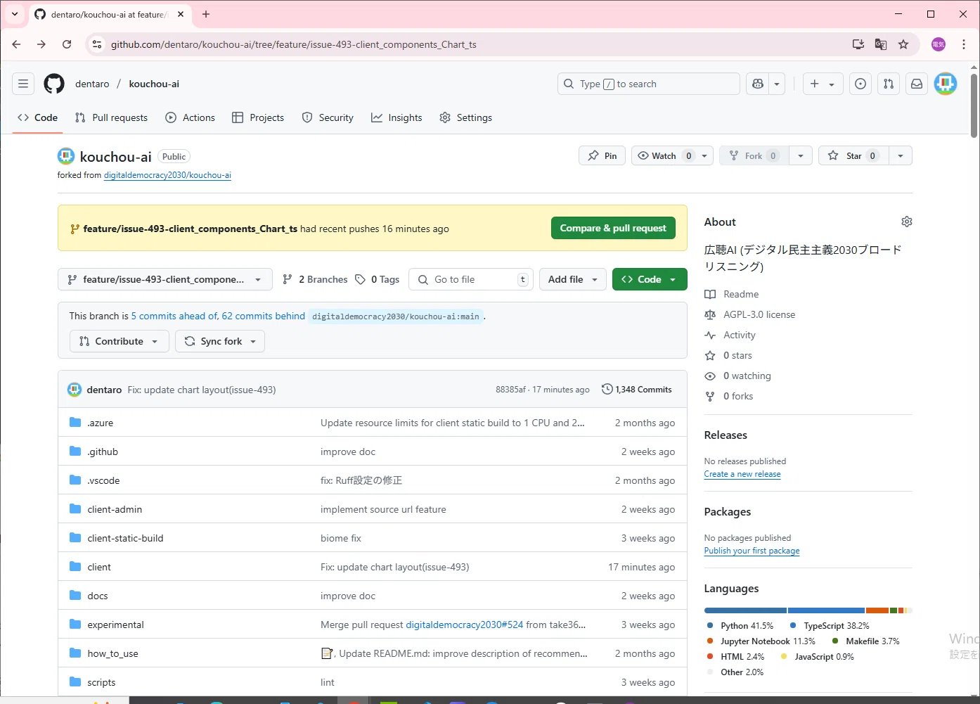The height and width of the screenshot is (704, 980).
Task: Bookmark this page with star icon
Action: (x=903, y=44)
